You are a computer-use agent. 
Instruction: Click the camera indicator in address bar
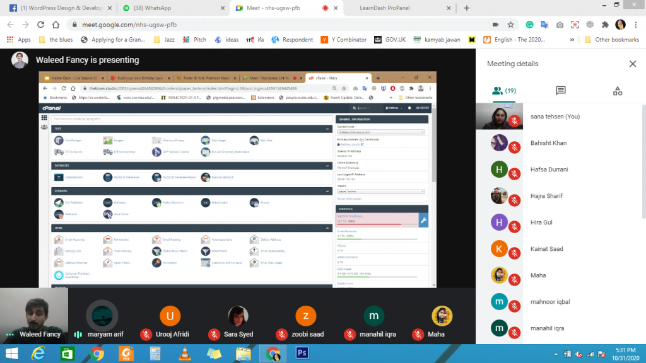(x=495, y=25)
